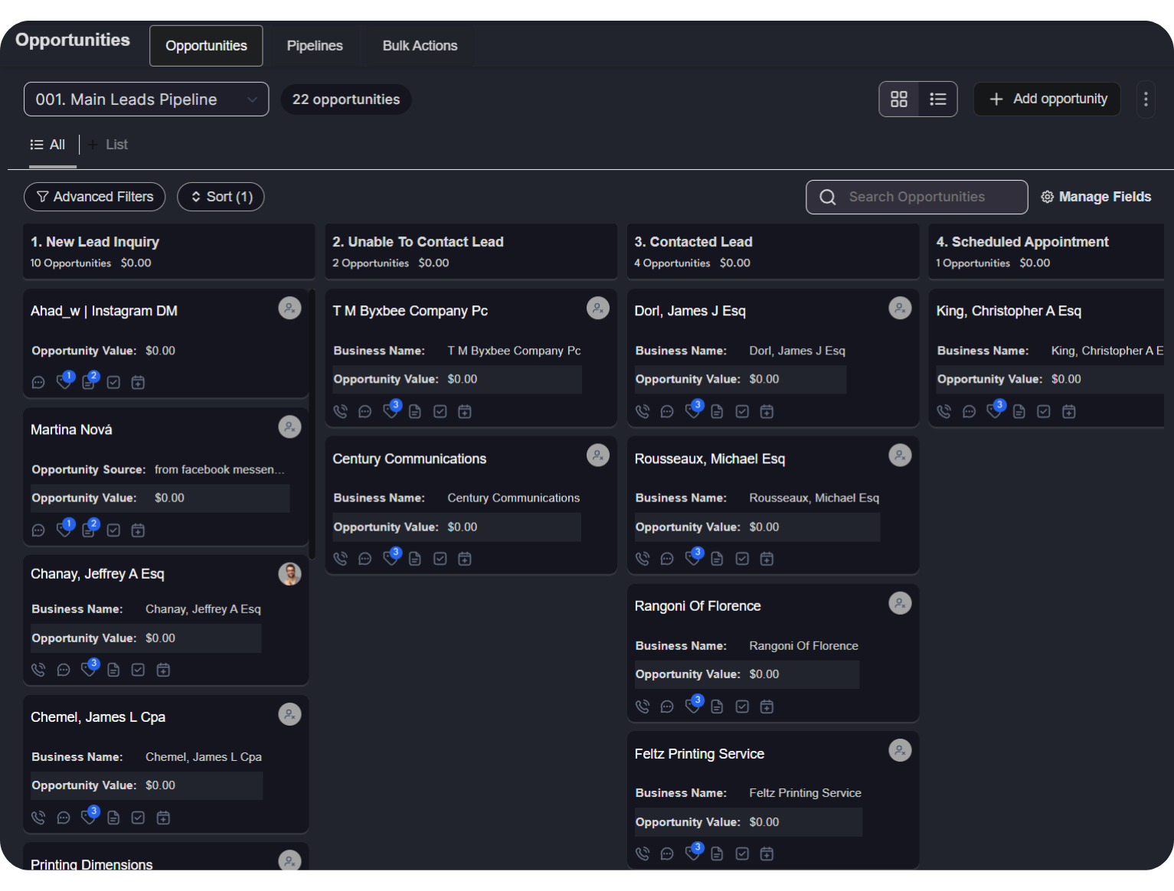Click unassigned owner avatar on Martina Nová card
1174x891 pixels.
point(289,427)
